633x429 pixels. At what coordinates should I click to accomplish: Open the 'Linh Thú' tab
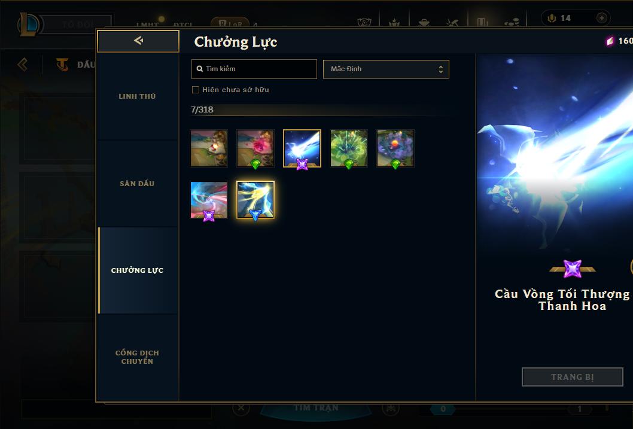(x=137, y=96)
